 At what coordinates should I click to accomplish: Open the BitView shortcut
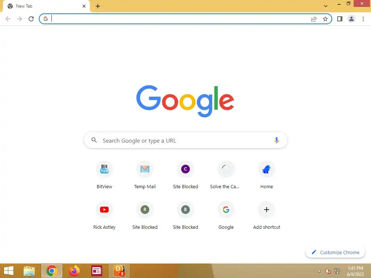point(104,176)
